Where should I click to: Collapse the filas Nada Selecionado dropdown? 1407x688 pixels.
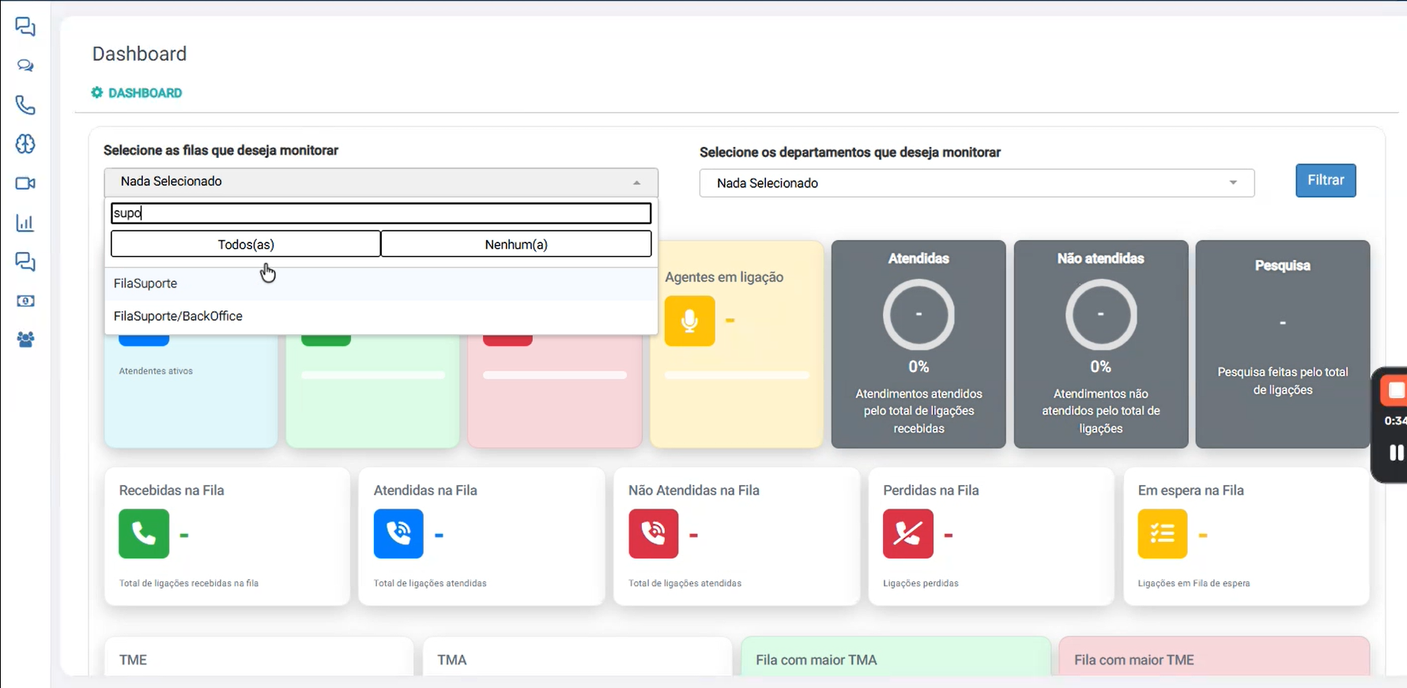click(381, 182)
